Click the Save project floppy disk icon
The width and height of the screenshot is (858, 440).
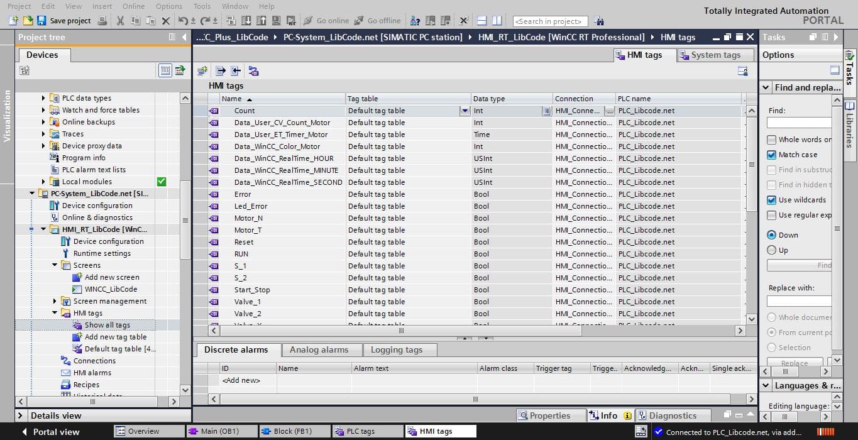pyautogui.click(x=43, y=21)
